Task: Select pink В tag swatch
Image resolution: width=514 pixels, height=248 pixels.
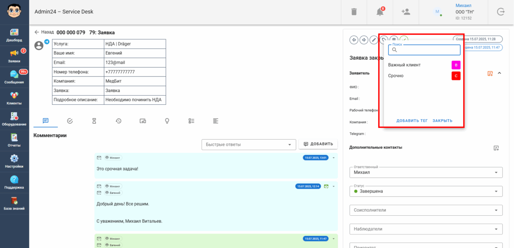Action: click(456, 65)
